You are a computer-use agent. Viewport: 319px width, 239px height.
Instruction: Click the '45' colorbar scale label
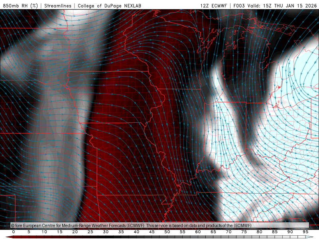click(152, 232)
